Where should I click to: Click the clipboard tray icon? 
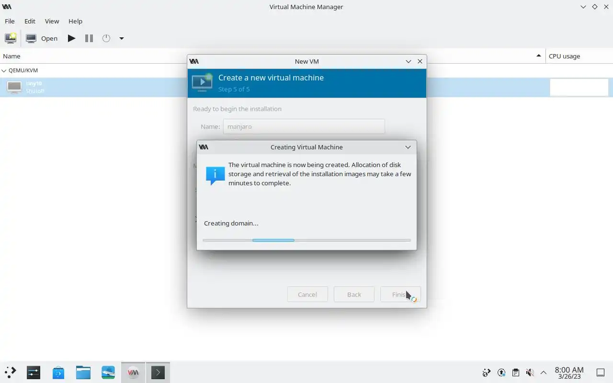pos(515,372)
